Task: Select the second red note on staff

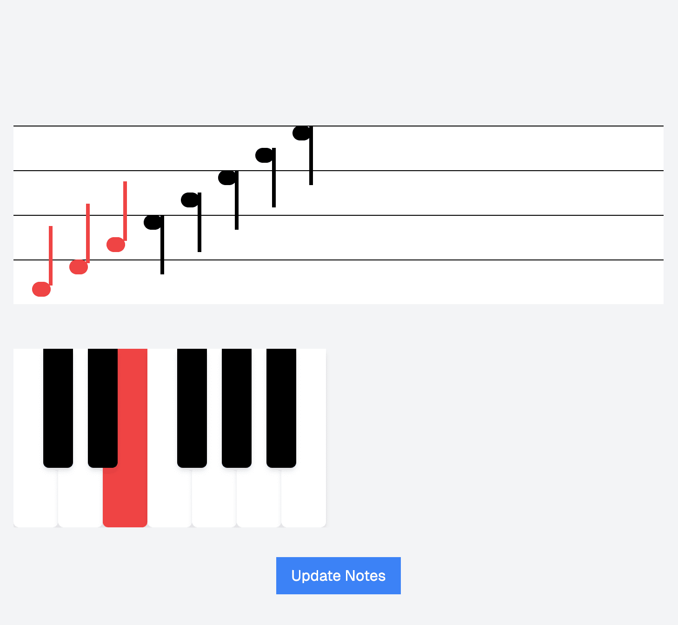Action: click(x=79, y=266)
